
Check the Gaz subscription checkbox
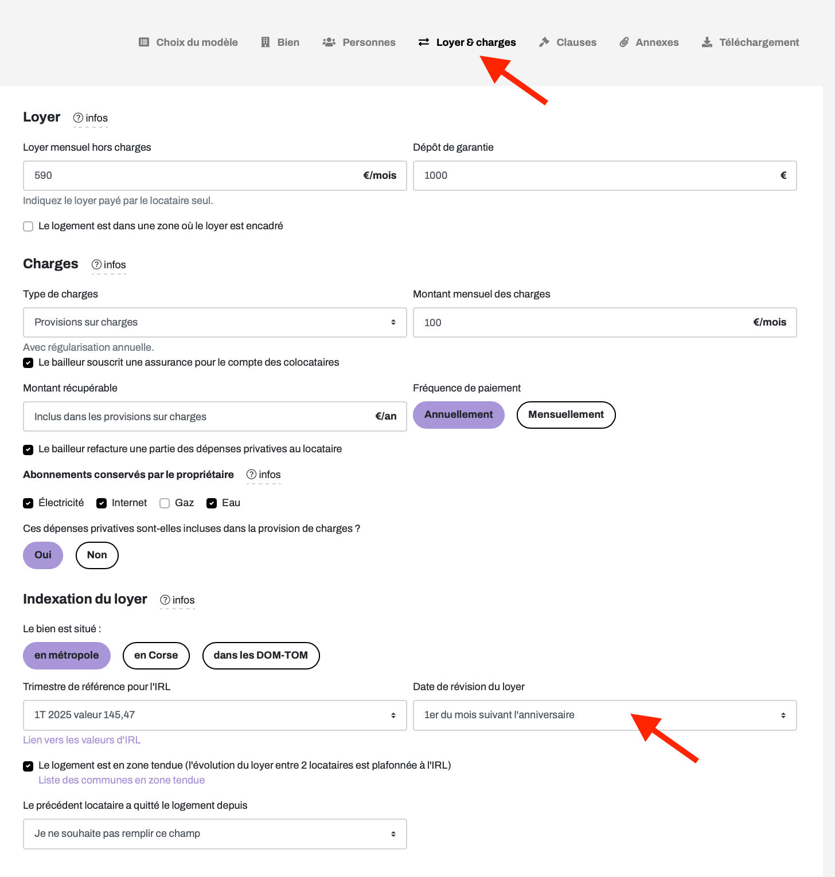tap(165, 503)
